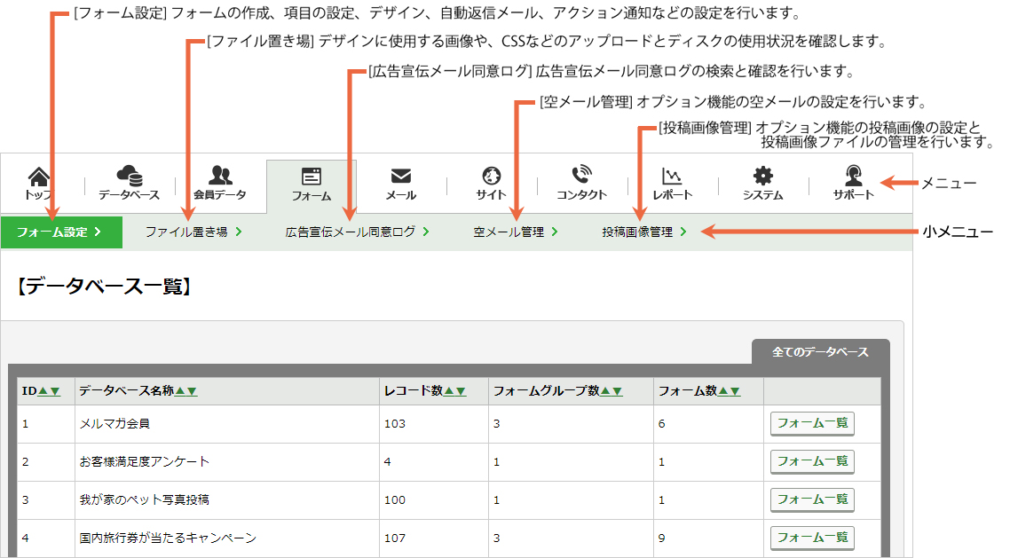Select the フォーム window icon tab
This screenshot has width=1010, height=558.
312,185
